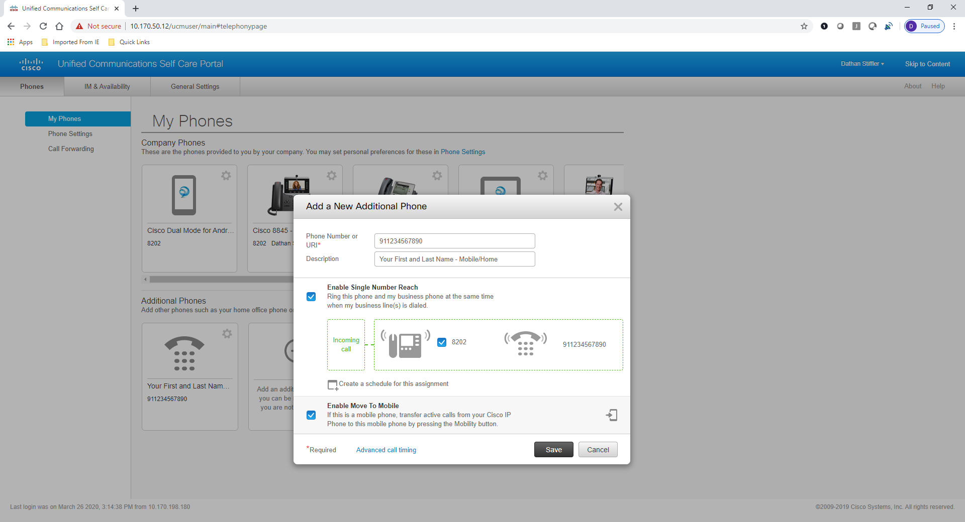This screenshot has height=522, width=965.
Task: Click the Not secure warning icon
Action: point(79,26)
